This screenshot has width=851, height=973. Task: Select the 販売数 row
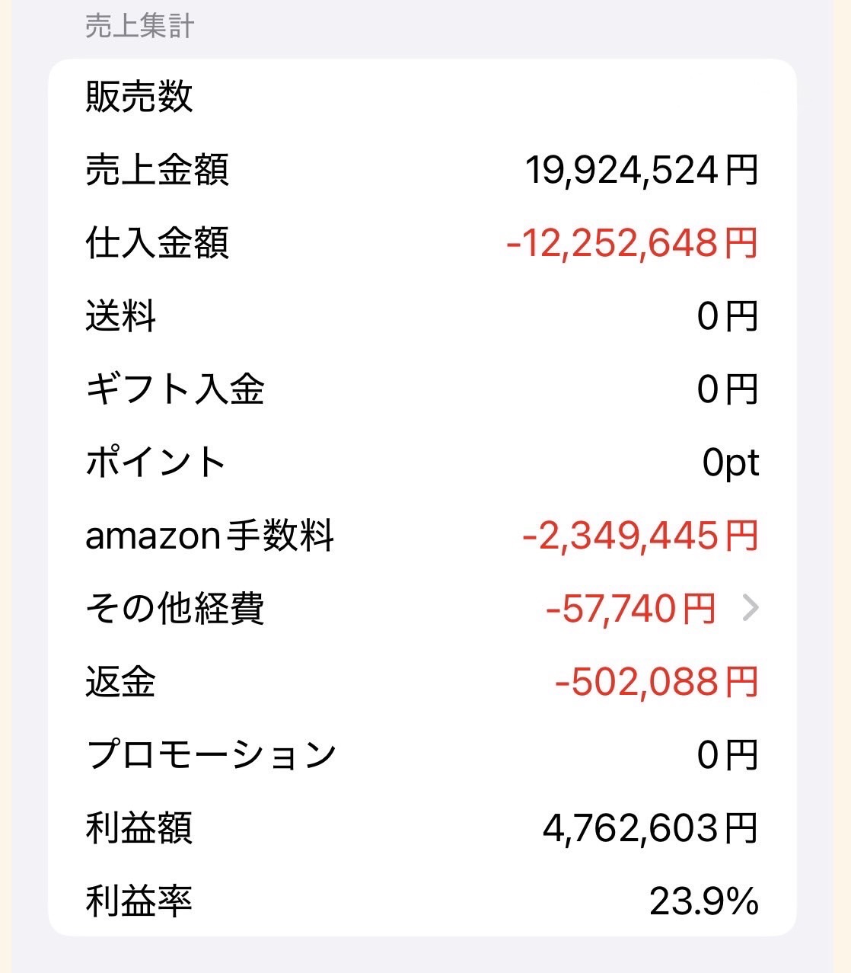pos(422,97)
